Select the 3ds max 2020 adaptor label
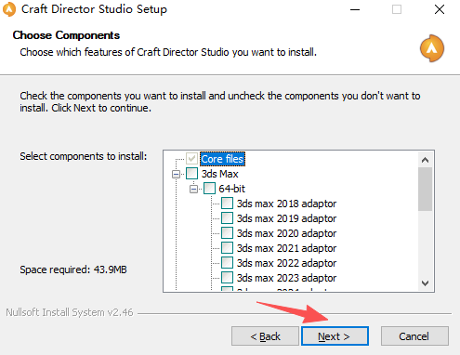Image resolution: width=460 pixels, height=355 pixels. click(x=286, y=233)
